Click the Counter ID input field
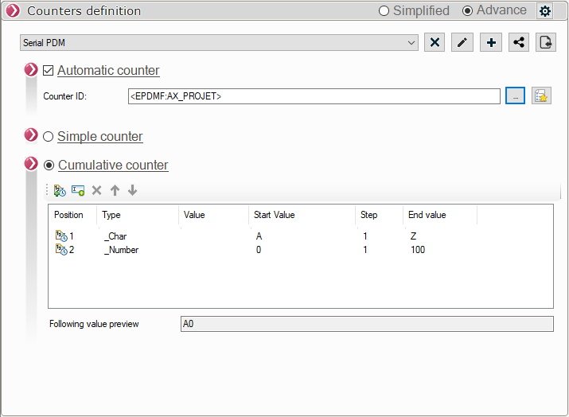569x417 pixels. (314, 96)
